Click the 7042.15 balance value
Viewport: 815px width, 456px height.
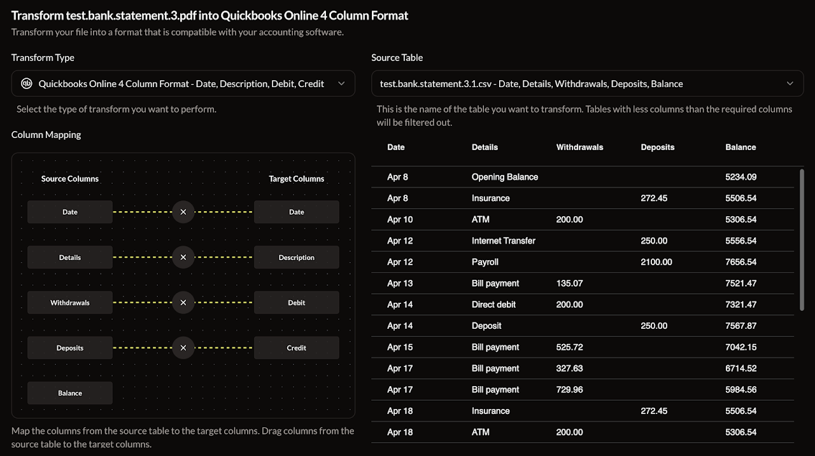(x=741, y=347)
